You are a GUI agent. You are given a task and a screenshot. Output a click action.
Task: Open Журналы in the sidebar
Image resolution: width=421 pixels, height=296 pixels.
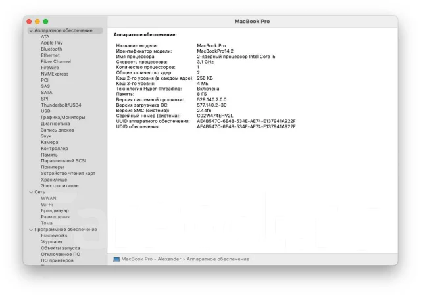click(x=51, y=242)
